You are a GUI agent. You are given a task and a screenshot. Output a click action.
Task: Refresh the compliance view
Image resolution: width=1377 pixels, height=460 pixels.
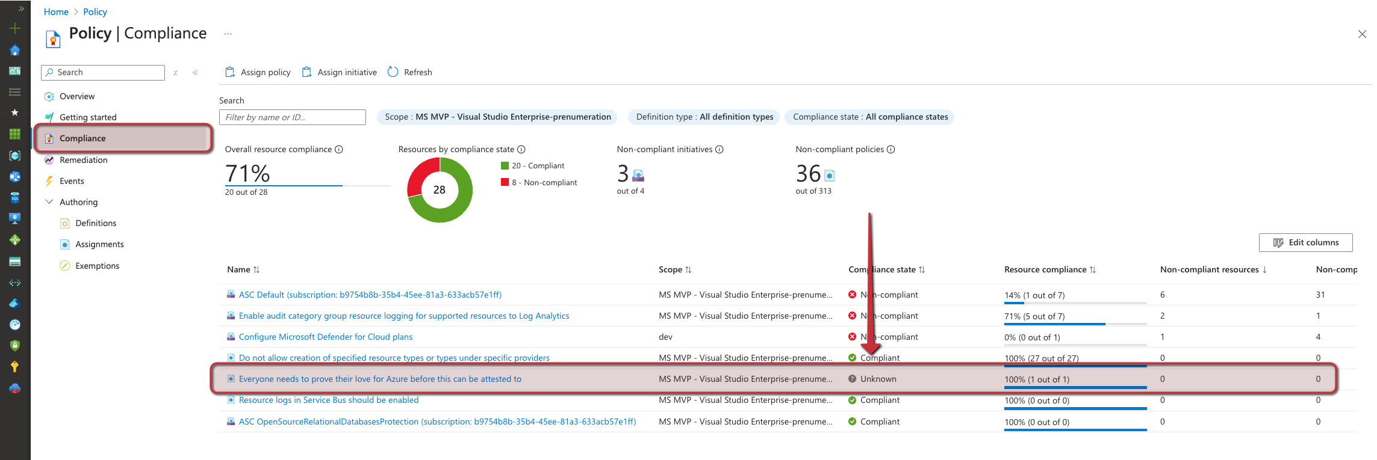point(409,72)
